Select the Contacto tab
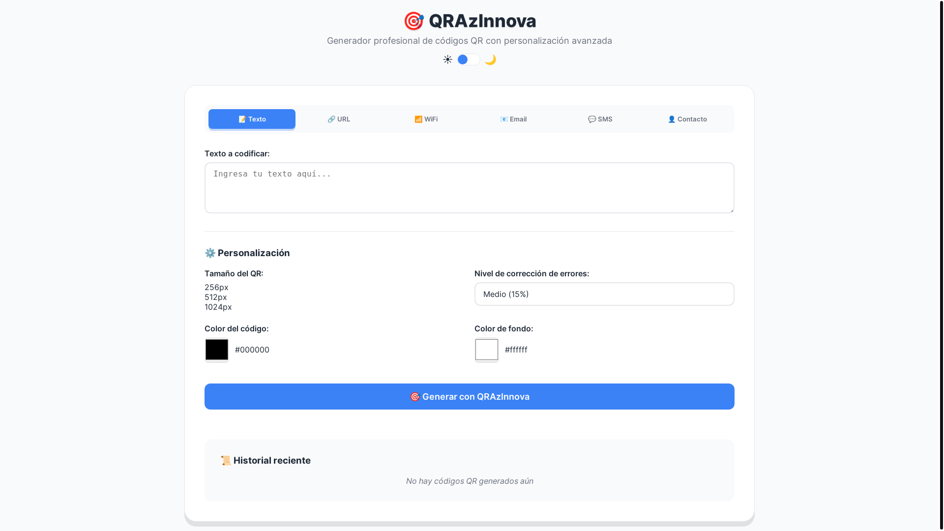This screenshot has height=531, width=944. tap(687, 119)
